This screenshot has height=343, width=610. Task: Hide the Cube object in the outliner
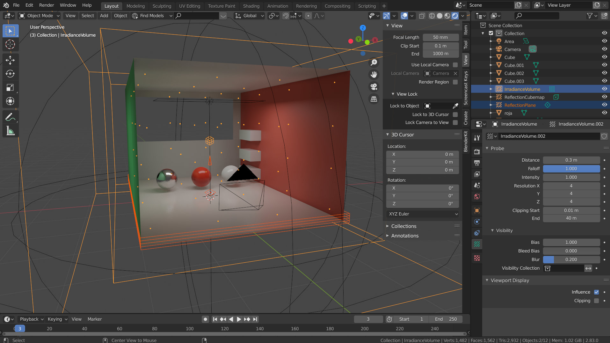pyautogui.click(x=605, y=57)
